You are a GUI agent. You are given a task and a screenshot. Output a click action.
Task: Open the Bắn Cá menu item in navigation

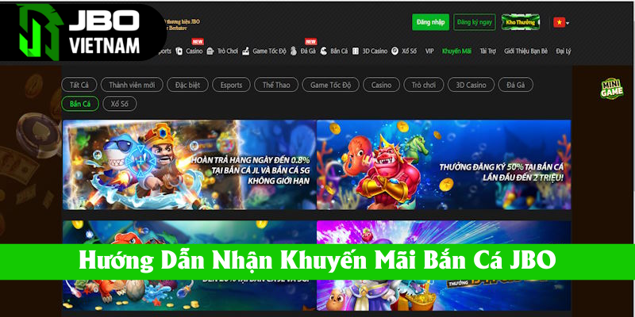339,52
